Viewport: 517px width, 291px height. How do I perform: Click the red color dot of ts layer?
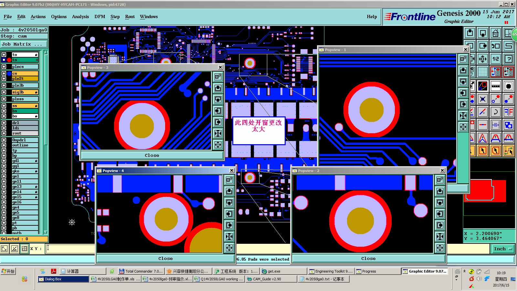pos(9,60)
